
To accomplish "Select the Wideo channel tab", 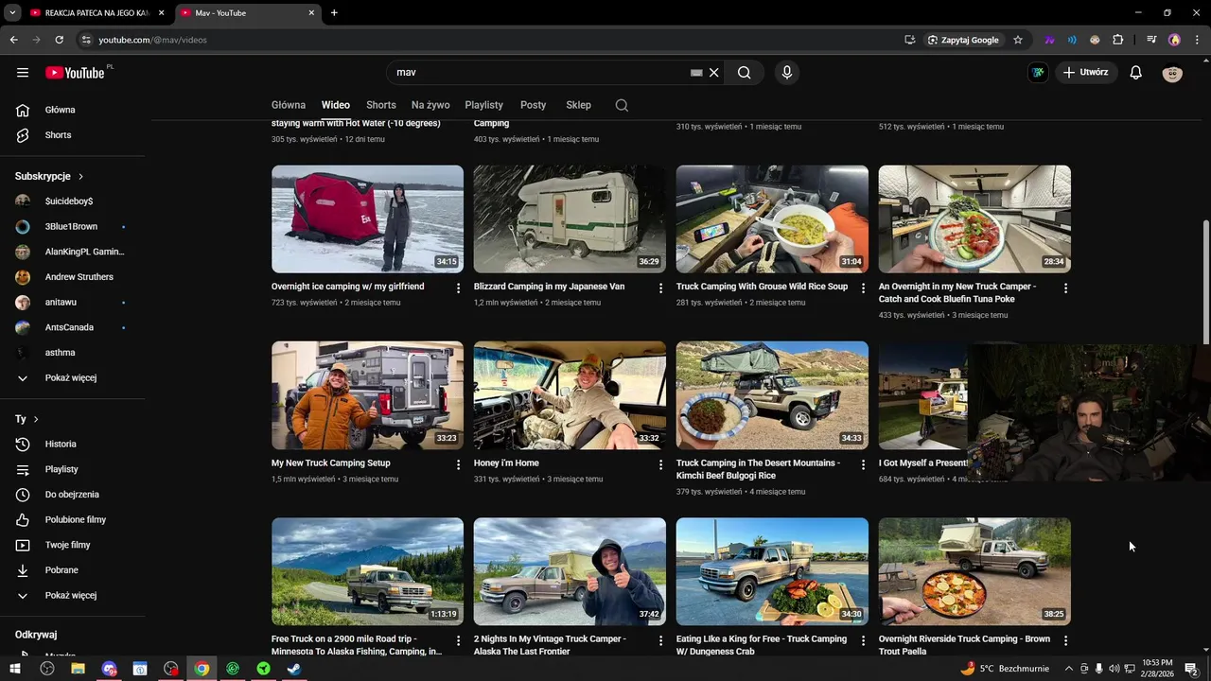I will coord(336,105).
